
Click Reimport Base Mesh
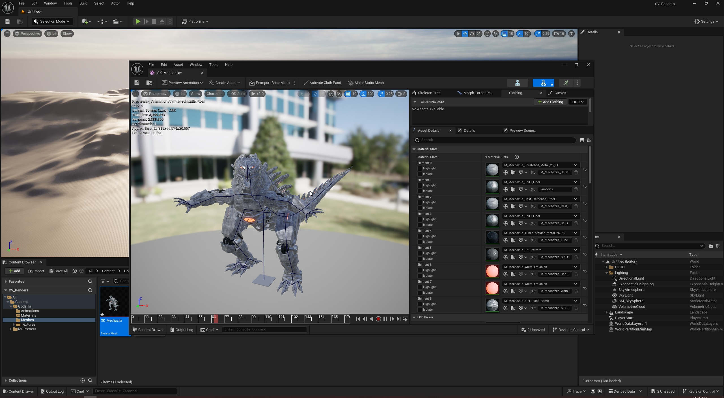coord(269,83)
